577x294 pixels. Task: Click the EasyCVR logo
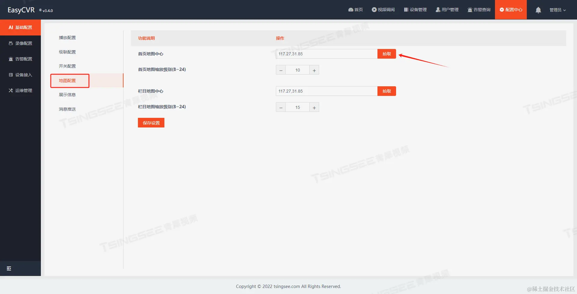click(21, 10)
